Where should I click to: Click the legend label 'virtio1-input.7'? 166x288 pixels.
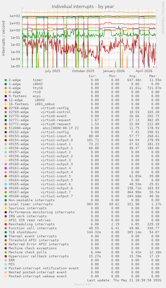click(x=56, y=192)
